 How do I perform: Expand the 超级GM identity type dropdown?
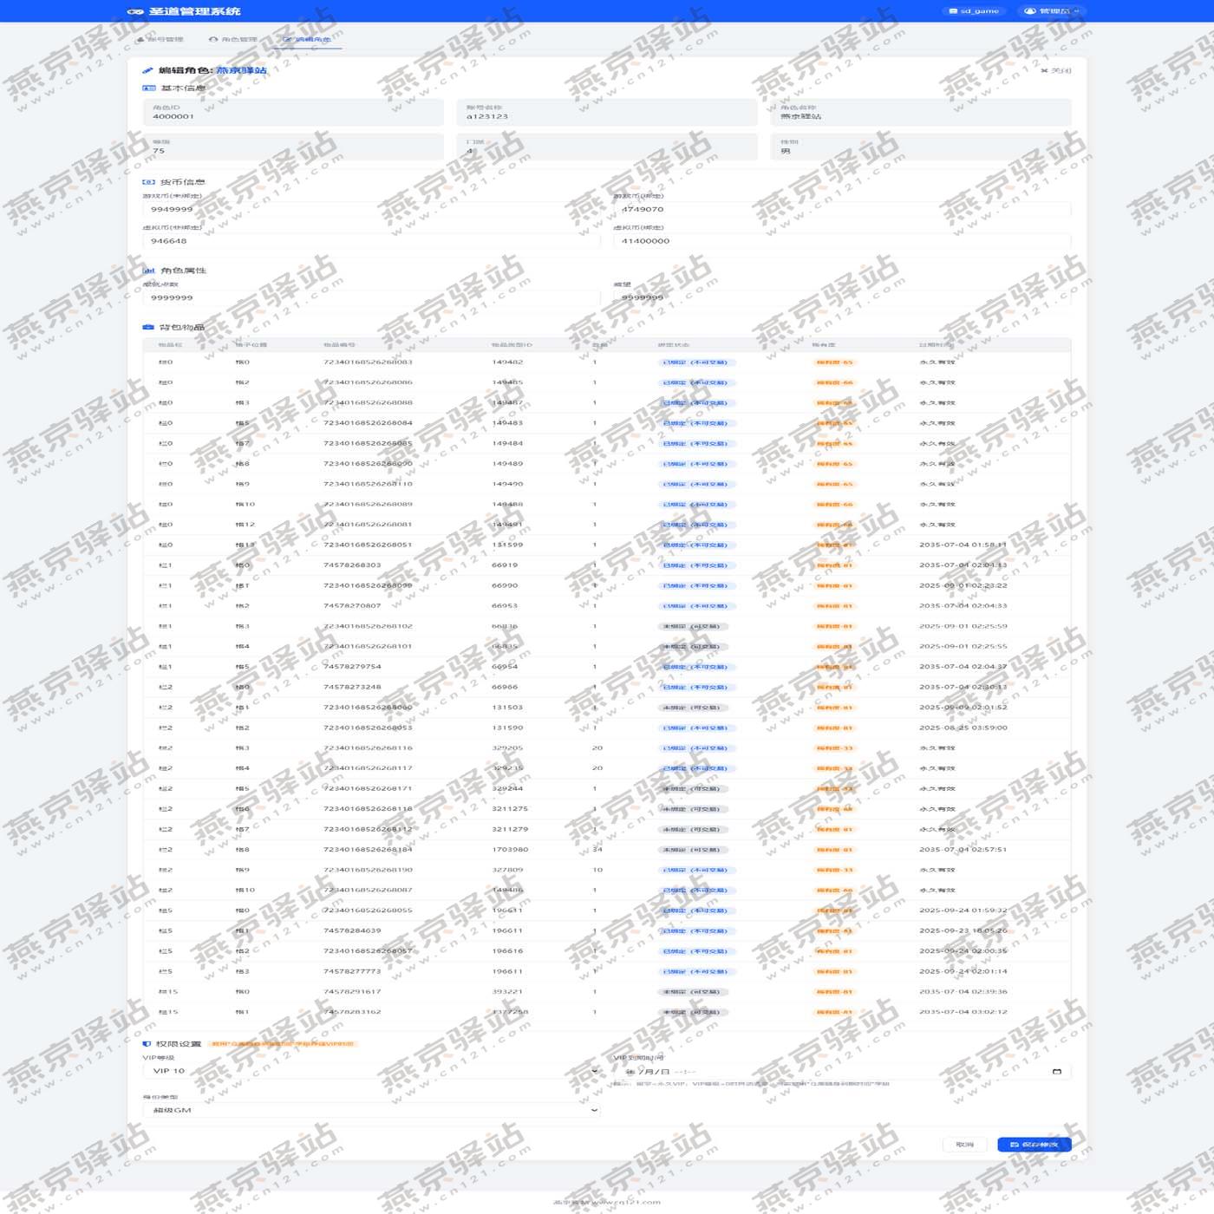(x=371, y=1110)
